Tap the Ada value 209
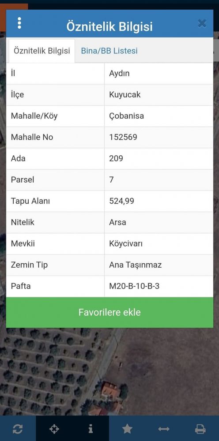This screenshot has height=441, width=219. click(116, 158)
